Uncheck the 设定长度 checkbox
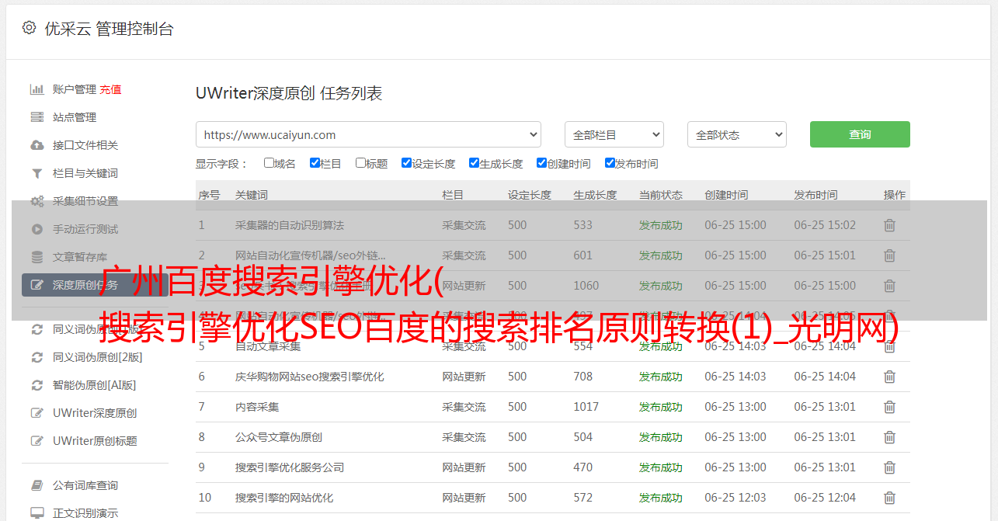 coord(406,163)
